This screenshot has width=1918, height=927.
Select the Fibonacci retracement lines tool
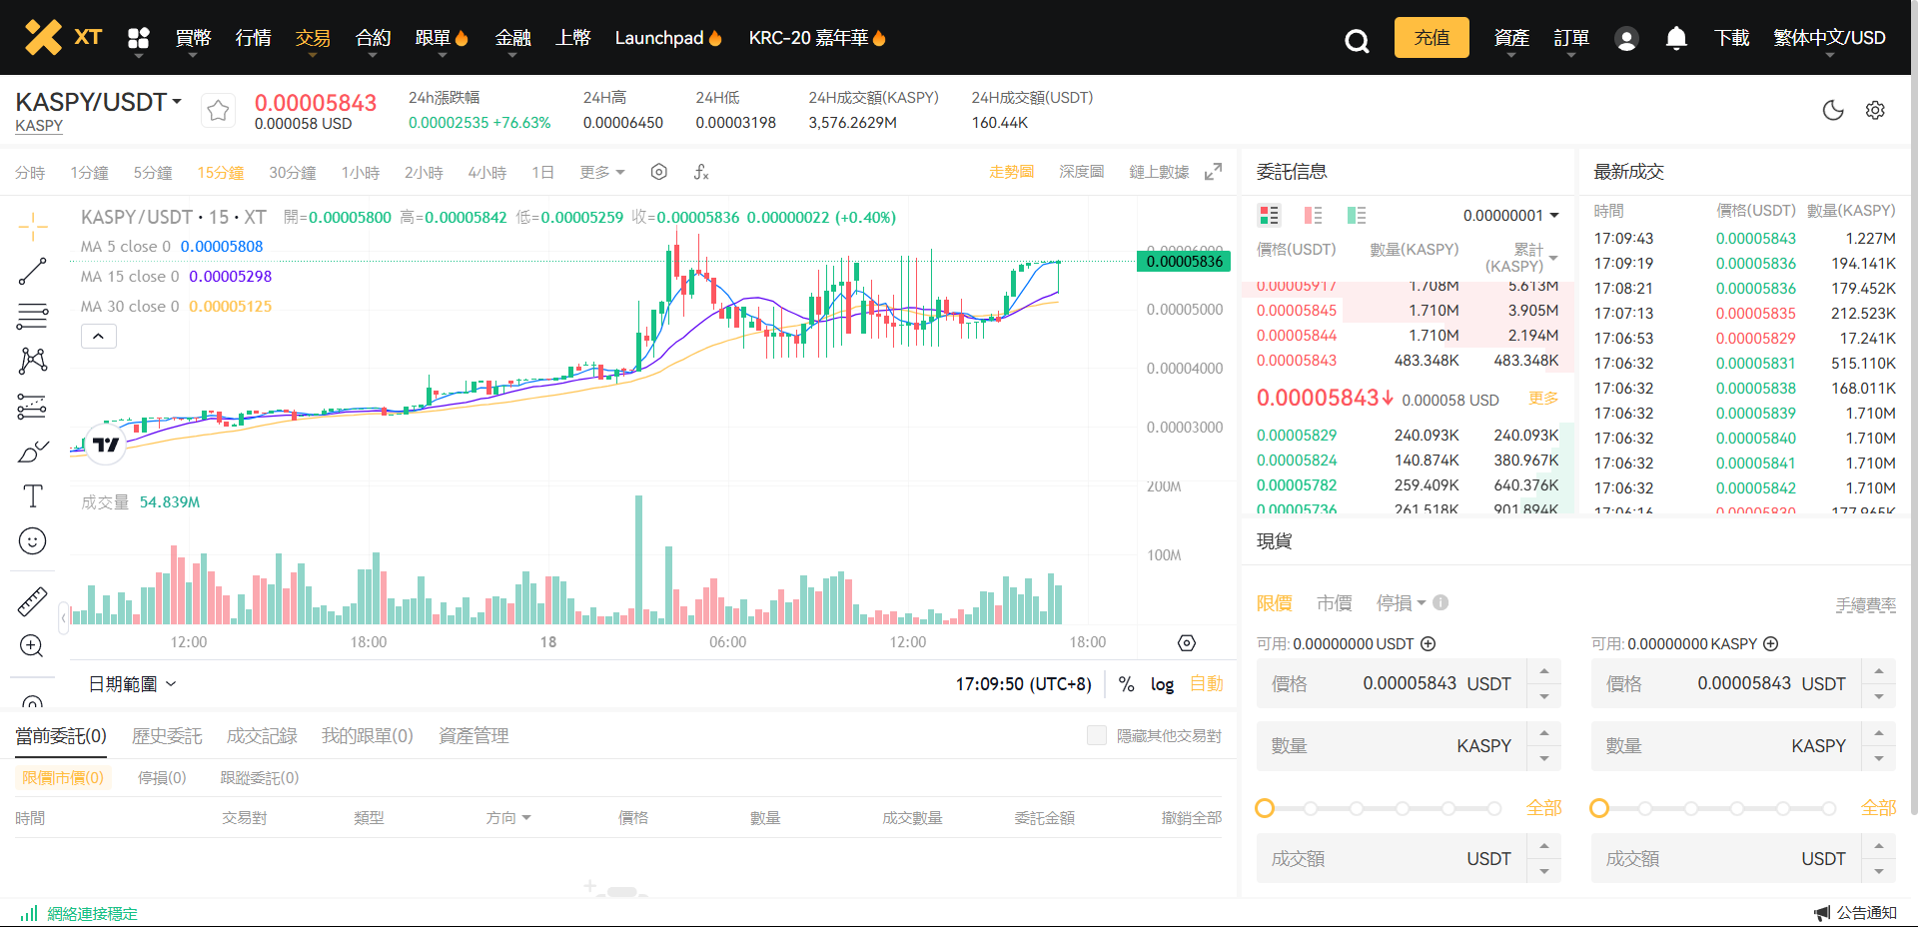pyautogui.click(x=33, y=317)
